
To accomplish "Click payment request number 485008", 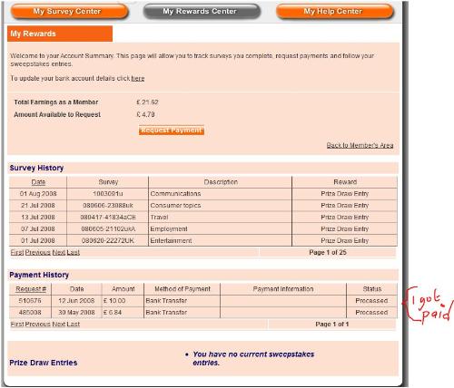I will pos(30,313).
